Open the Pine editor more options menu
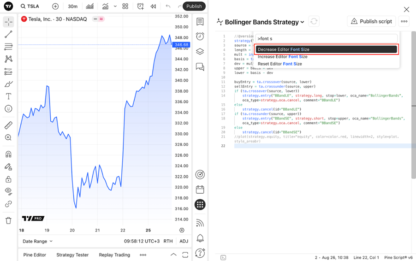Screen dimensions: 416x261 [x=404, y=21]
